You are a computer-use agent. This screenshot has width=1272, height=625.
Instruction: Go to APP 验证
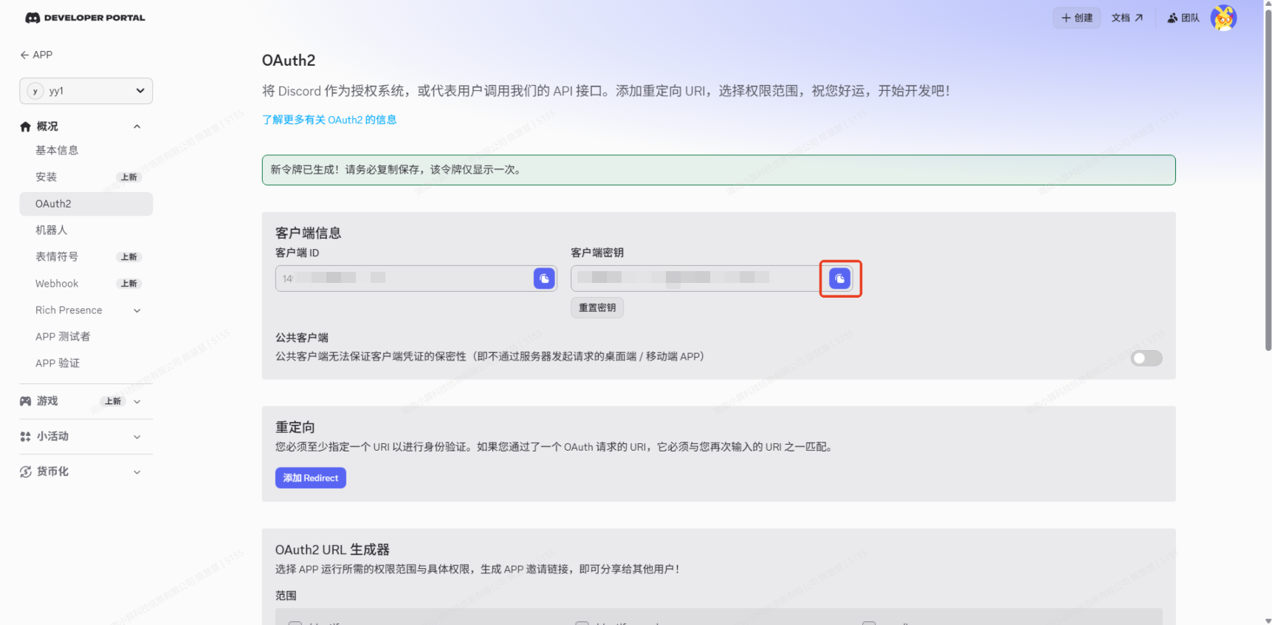tap(86, 363)
